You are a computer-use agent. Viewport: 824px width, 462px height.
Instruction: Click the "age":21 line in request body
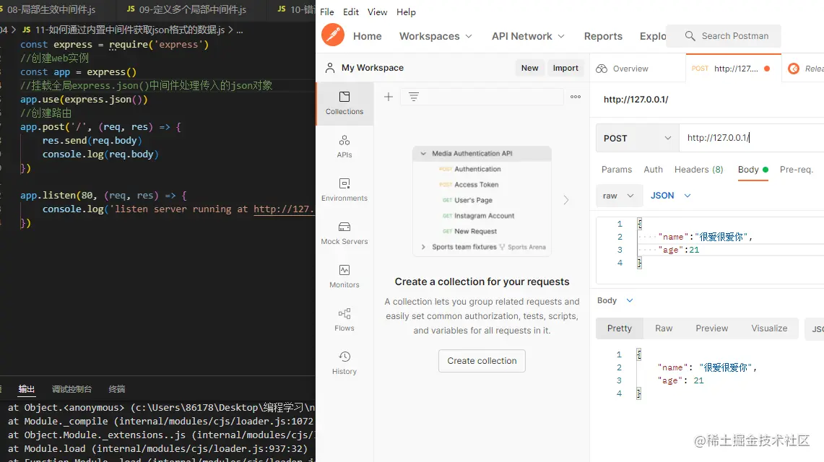tap(679, 250)
